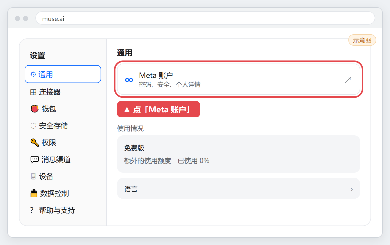Click the red wallet icon for 钱包
This screenshot has width=390, height=245.
point(35,109)
